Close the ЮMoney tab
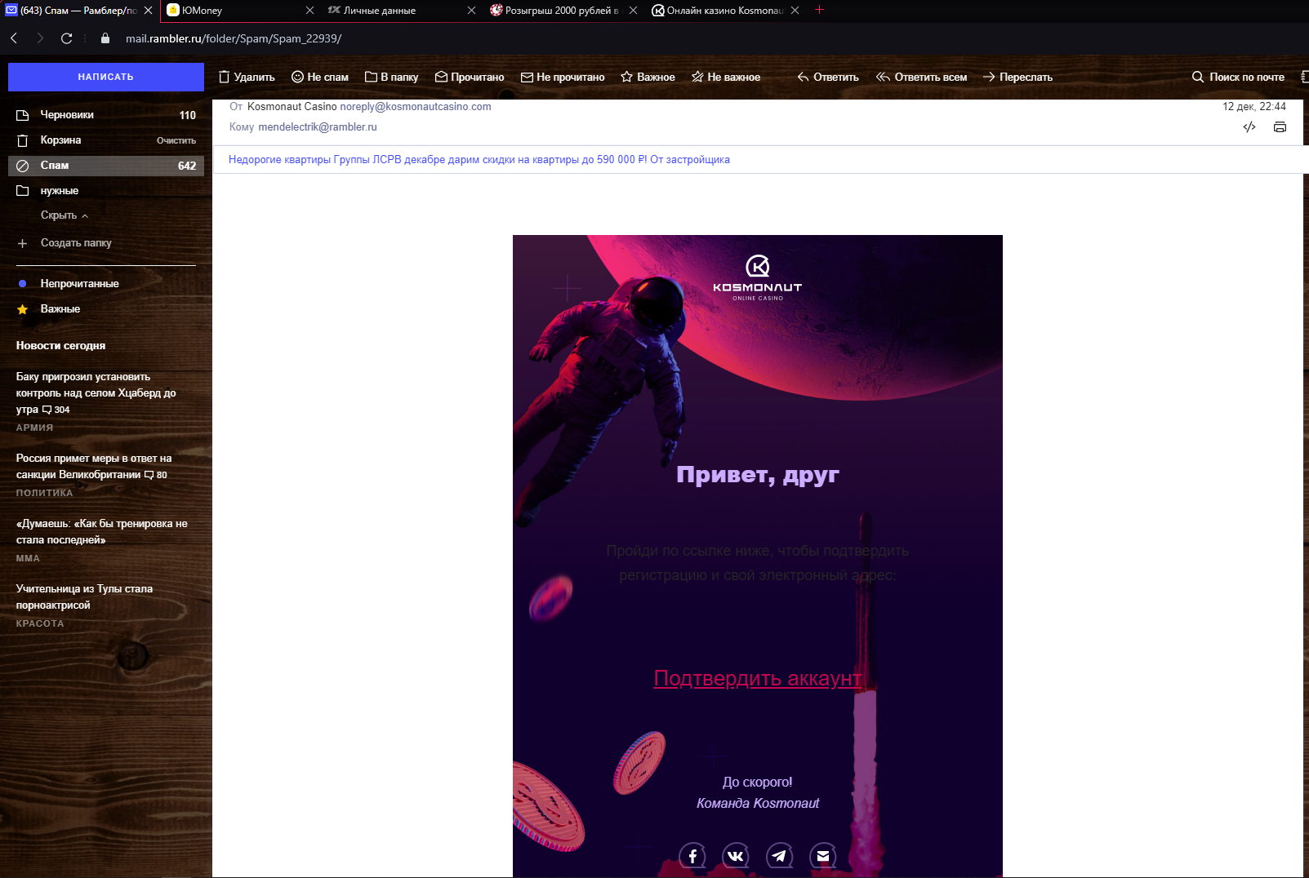 (x=309, y=11)
